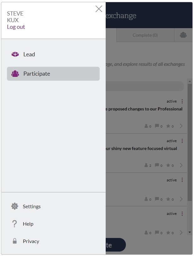Select Participate in side menu
This screenshot has width=194, height=256.
click(53, 74)
